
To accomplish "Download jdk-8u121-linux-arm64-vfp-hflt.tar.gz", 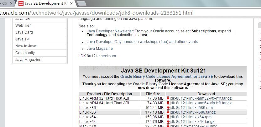I will 201,103.
